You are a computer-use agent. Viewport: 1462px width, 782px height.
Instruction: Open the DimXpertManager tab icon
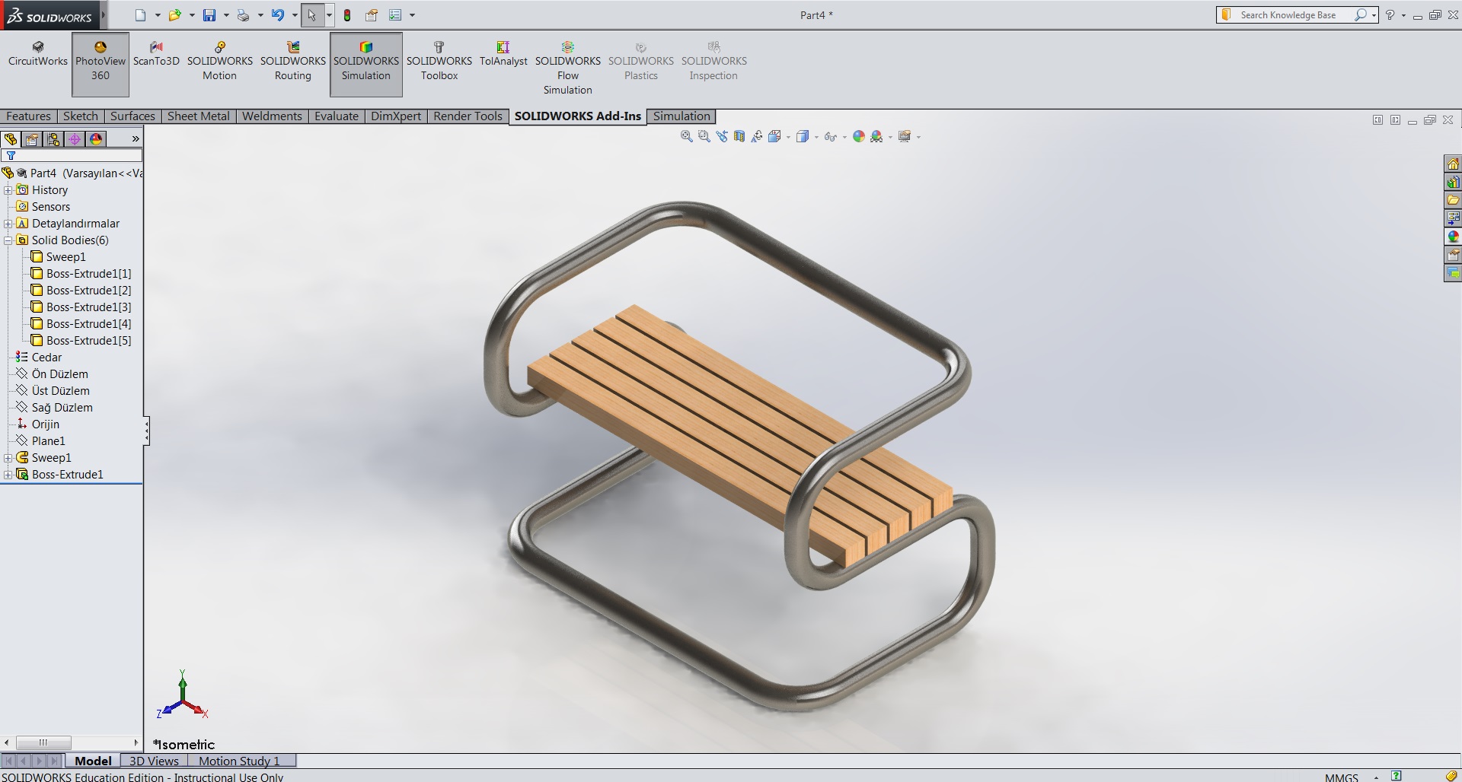pyautogui.click(x=75, y=139)
